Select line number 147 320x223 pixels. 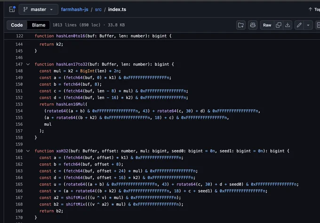[19, 65]
